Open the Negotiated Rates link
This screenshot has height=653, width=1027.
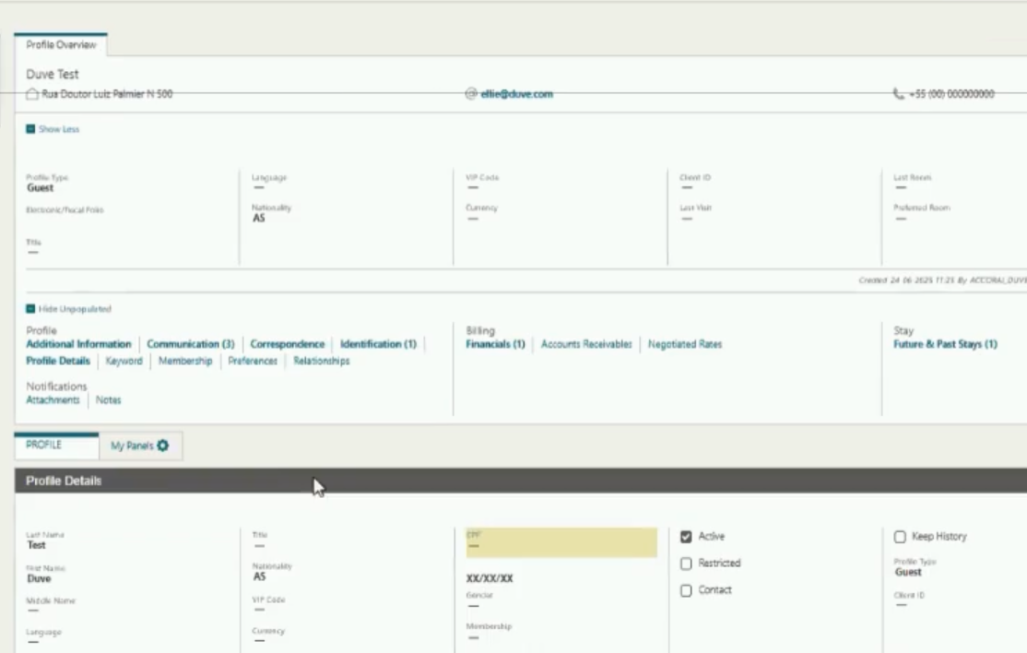pyautogui.click(x=685, y=344)
